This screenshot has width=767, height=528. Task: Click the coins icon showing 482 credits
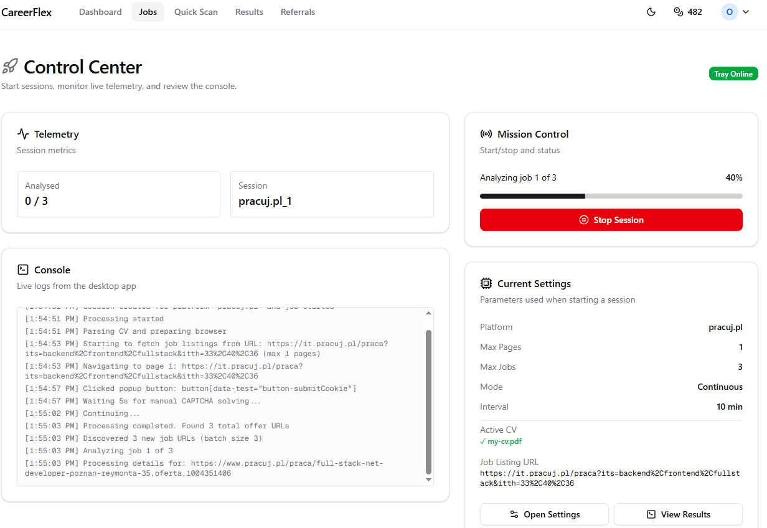(677, 12)
